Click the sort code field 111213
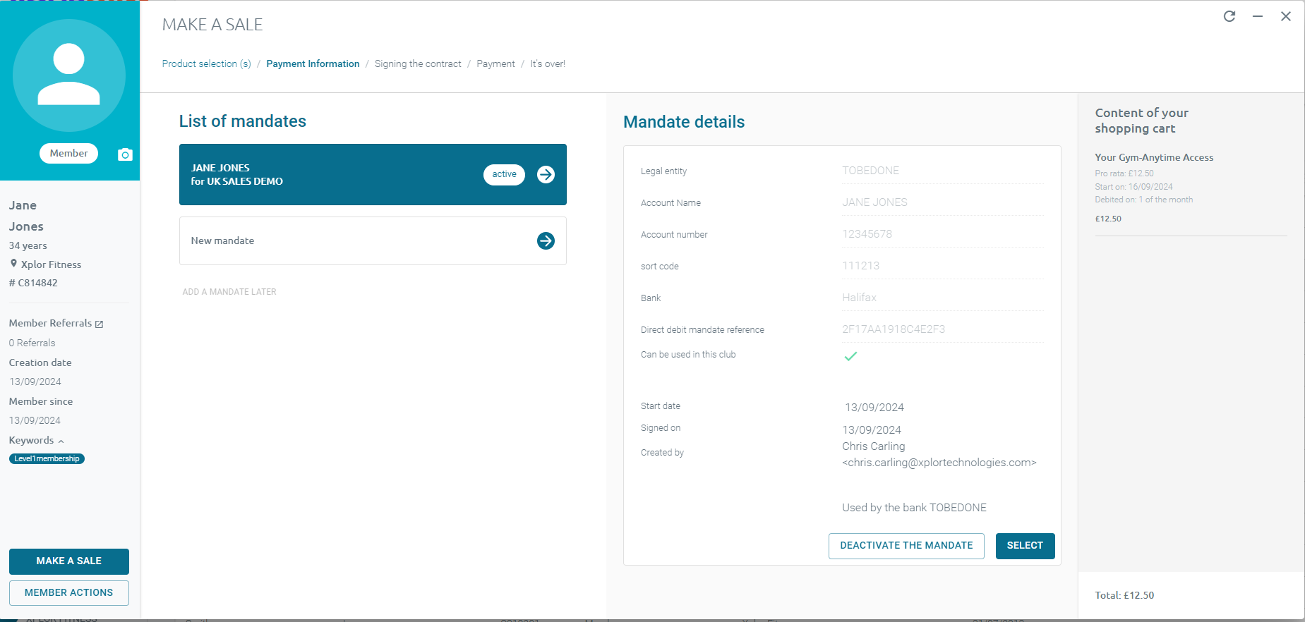 pyautogui.click(x=943, y=266)
